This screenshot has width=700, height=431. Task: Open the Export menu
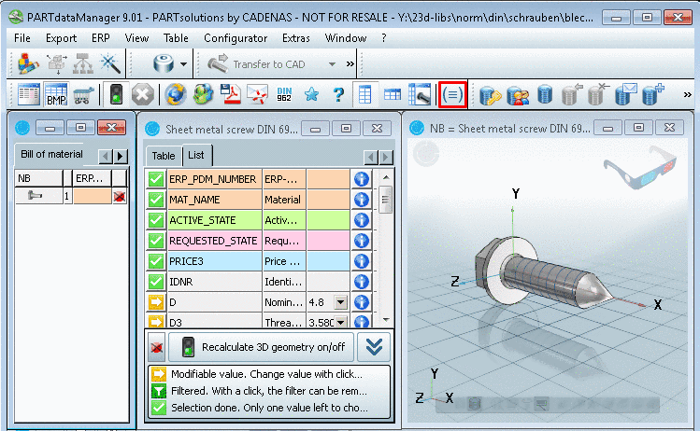click(61, 38)
